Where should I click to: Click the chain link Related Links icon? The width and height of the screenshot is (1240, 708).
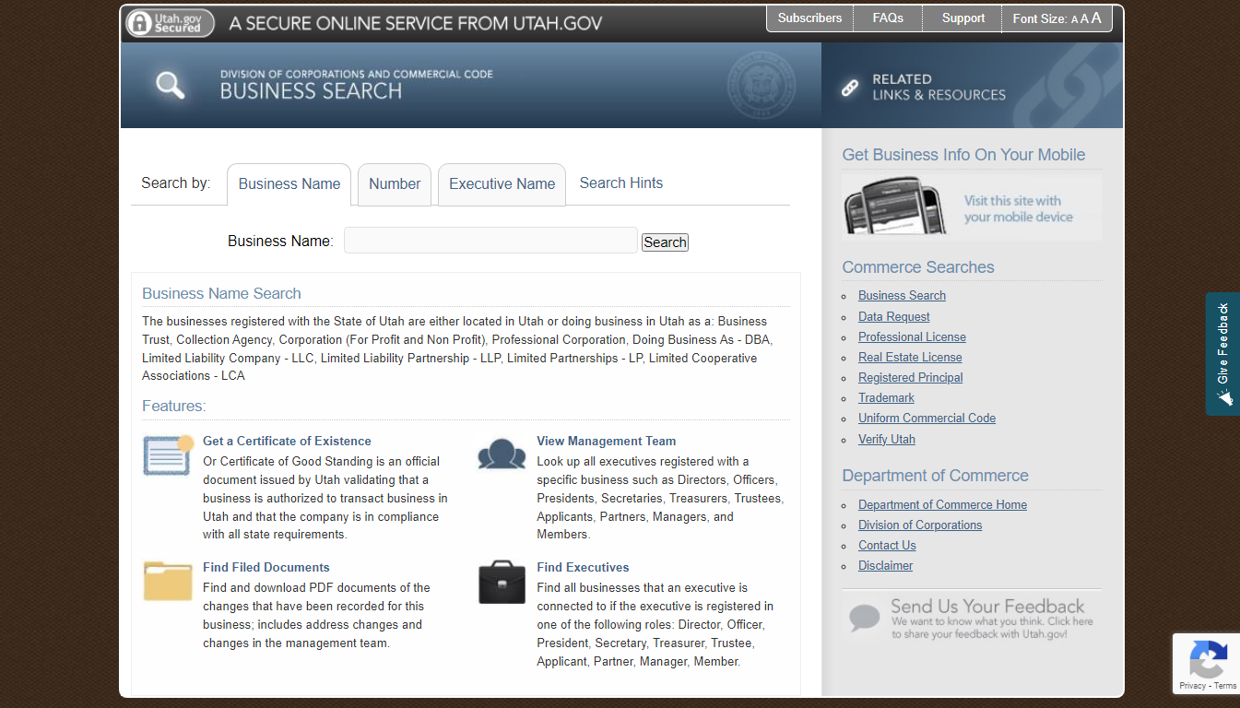click(850, 88)
